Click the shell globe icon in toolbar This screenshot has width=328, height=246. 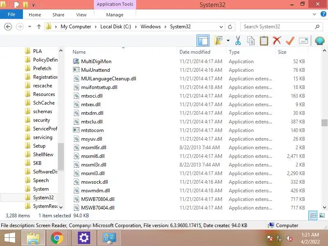tap(320, 41)
